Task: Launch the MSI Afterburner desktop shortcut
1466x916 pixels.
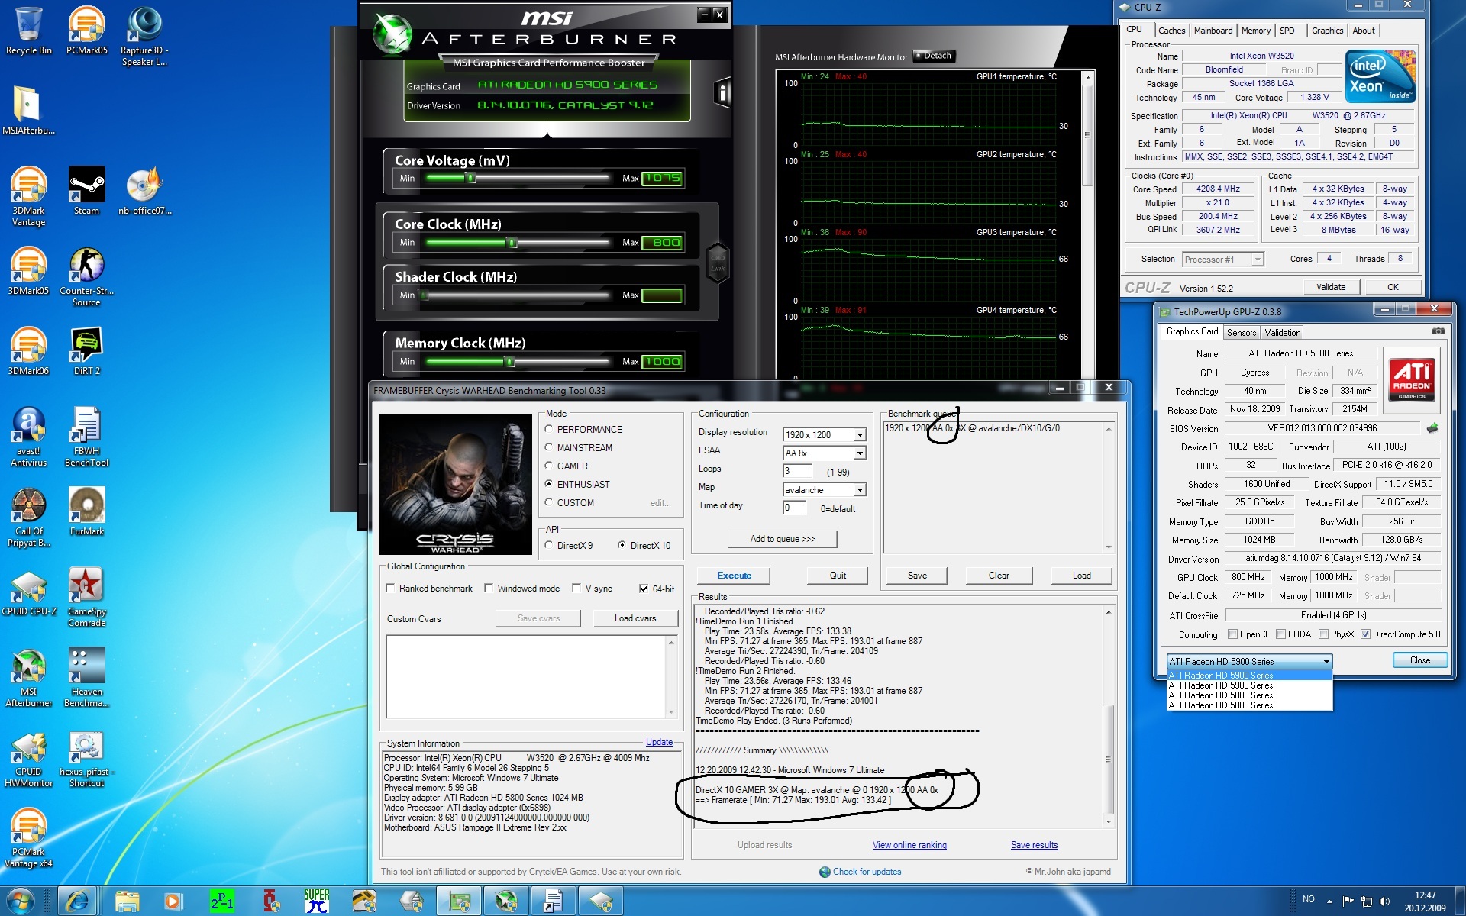Action: 29,677
